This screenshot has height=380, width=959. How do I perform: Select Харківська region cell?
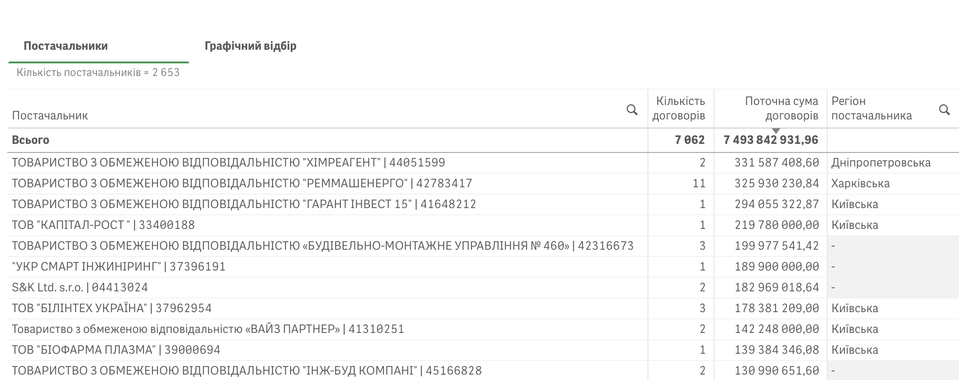(860, 183)
